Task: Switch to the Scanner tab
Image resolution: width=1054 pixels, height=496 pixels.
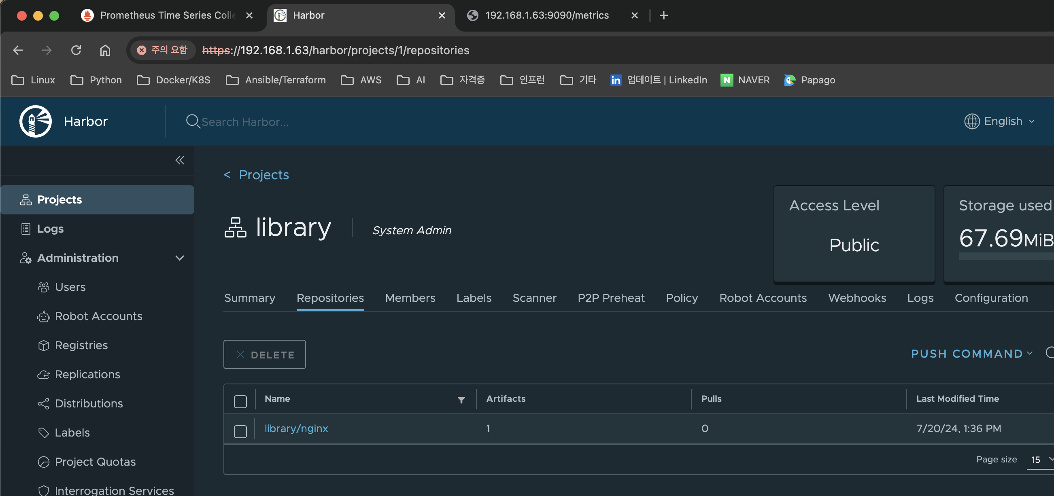Action: tap(534, 298)
